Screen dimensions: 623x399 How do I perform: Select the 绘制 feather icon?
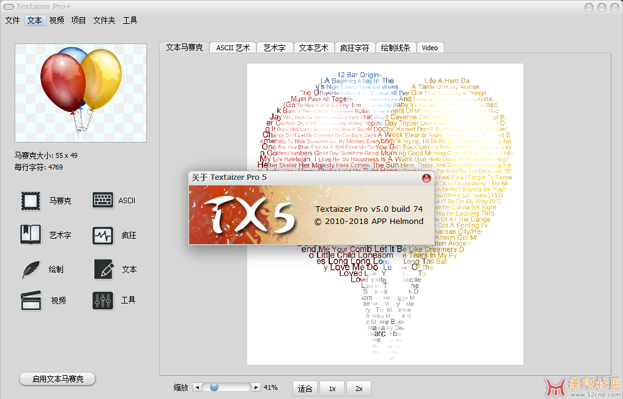coord(31,269)
